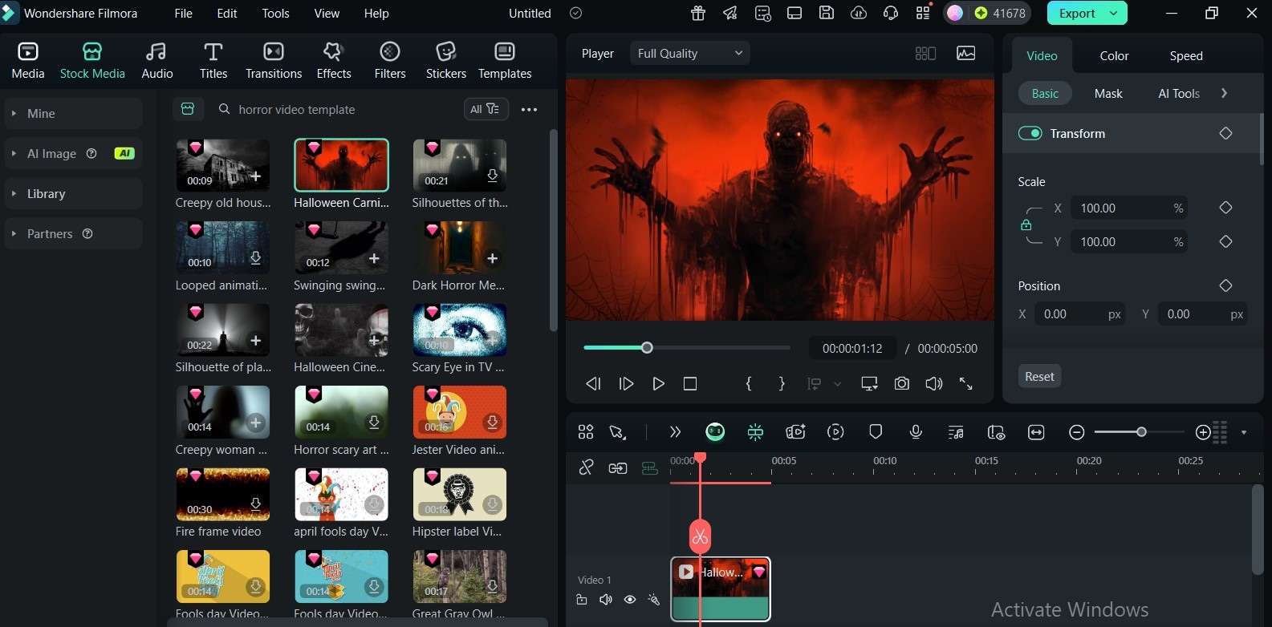Toggle the auto ripple icon beside timeline ruler

click(x=649, y=467)
